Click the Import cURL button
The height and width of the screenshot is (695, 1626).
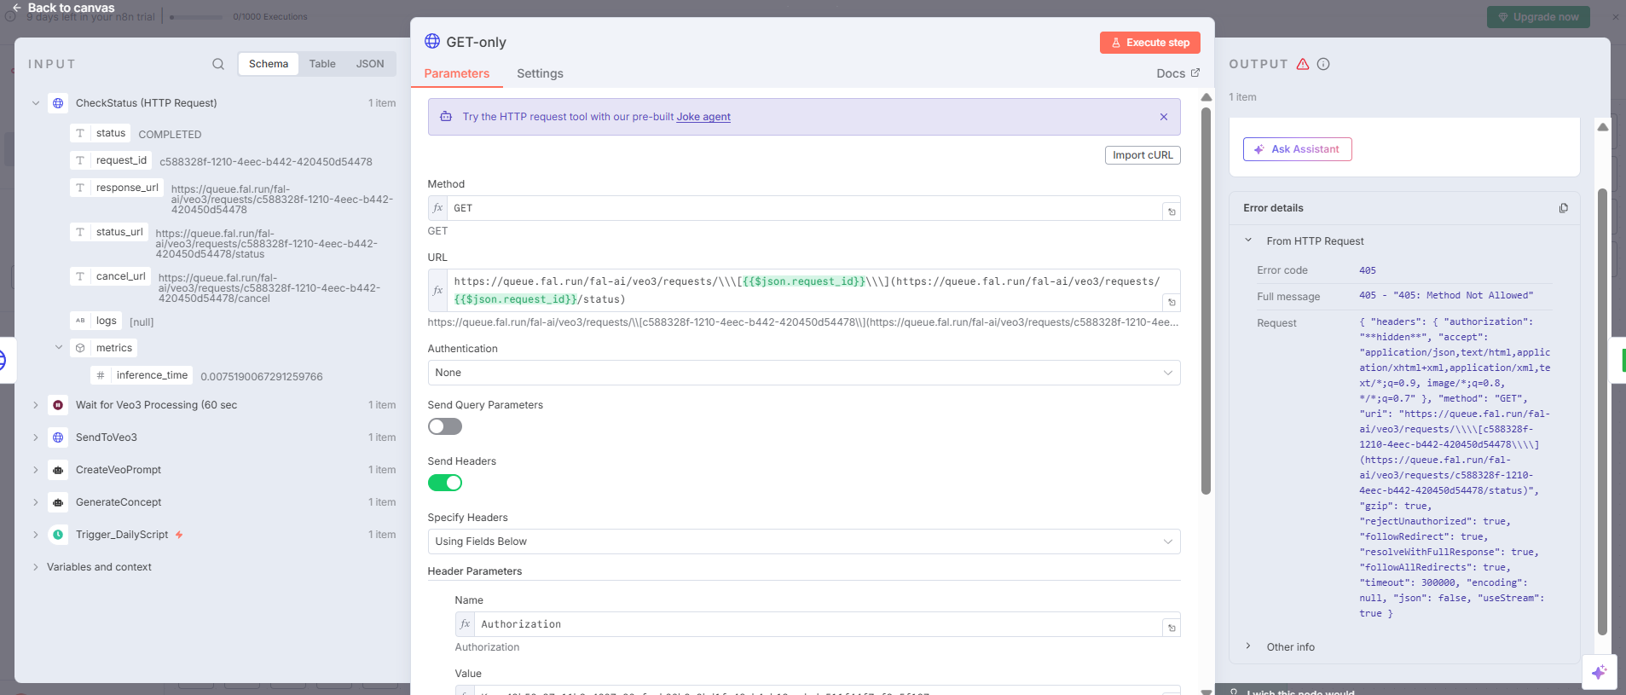(1143, 155)
